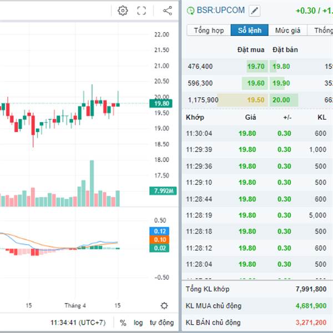333x333 pixels.
Task: Click the share chart icon
Action: 167,11
